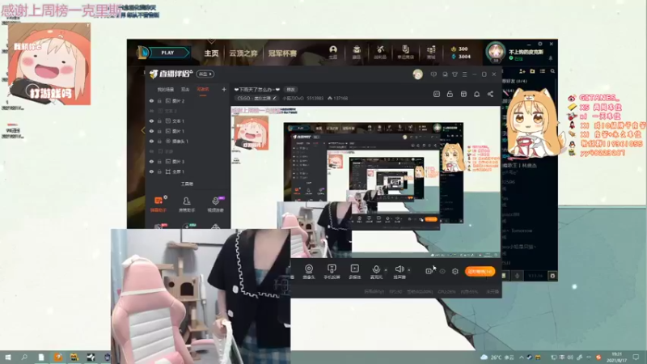Expand speaker options arrow

[409, 270]
